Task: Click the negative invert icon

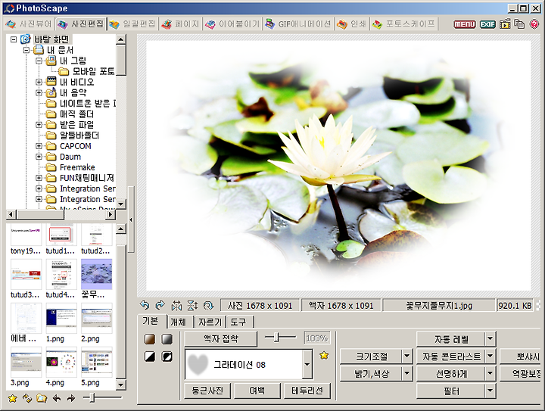Action: pyautogui.click(x=167, y=357)
